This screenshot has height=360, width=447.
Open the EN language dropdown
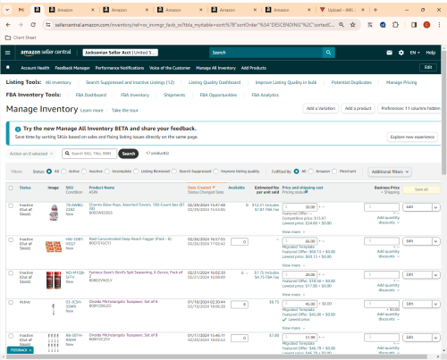(x=415, y=53)
